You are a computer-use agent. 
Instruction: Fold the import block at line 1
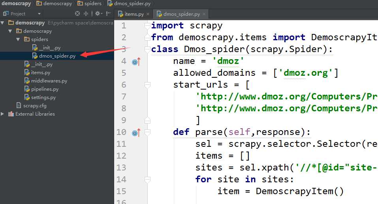[147, 26]
